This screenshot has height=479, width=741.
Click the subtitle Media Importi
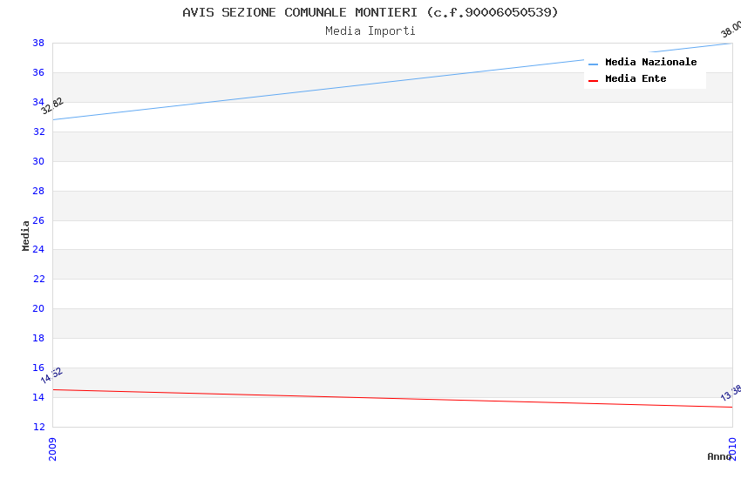(370, 31)
